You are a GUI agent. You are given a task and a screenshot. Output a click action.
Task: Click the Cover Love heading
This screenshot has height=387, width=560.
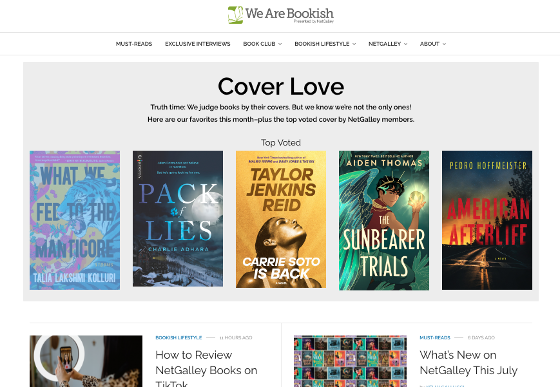[x=281, y=87]
